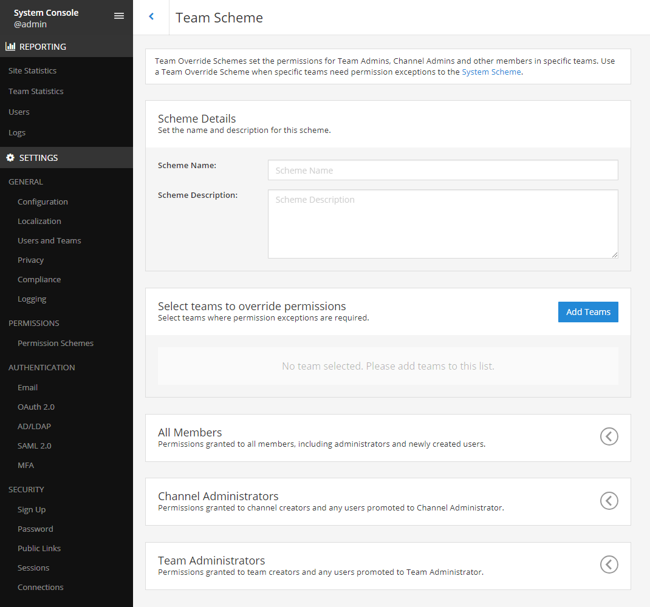This screenshot has width=650, height=607.
Task: Click the Reporting bar chart icon
Action: [x=10, y=47]
